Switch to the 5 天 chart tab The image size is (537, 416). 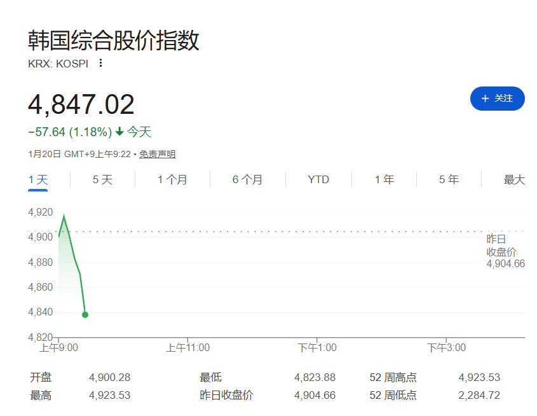coord(102,180)
